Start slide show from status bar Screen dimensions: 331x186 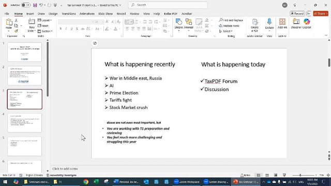point(284,175)
